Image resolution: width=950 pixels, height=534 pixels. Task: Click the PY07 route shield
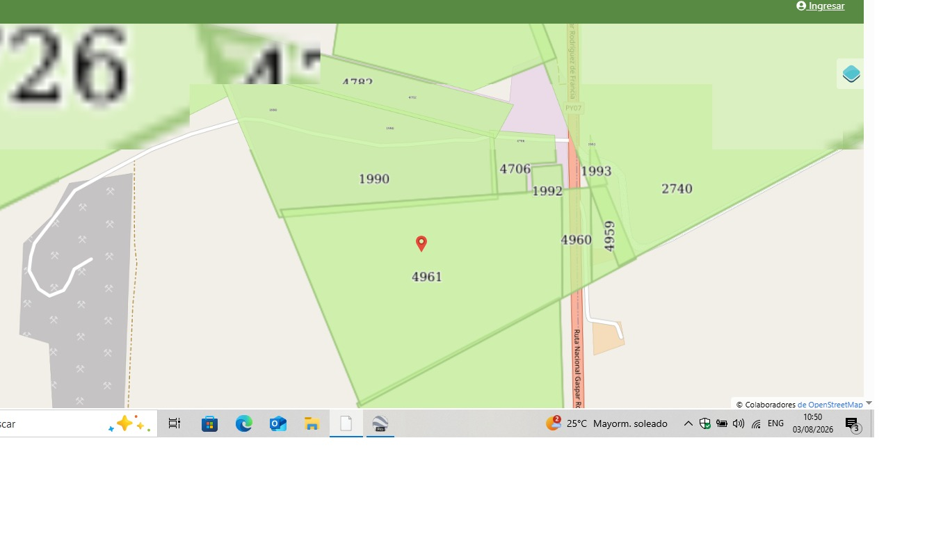574,108
